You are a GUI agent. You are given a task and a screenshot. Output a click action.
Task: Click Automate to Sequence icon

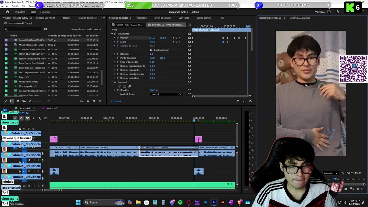tap(82, 101)
